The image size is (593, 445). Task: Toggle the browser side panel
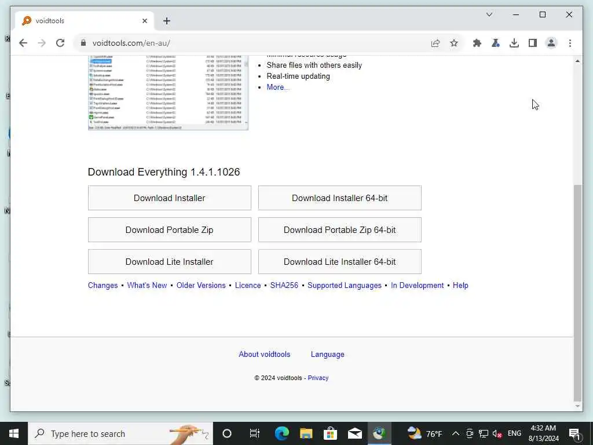pos(533,43)
